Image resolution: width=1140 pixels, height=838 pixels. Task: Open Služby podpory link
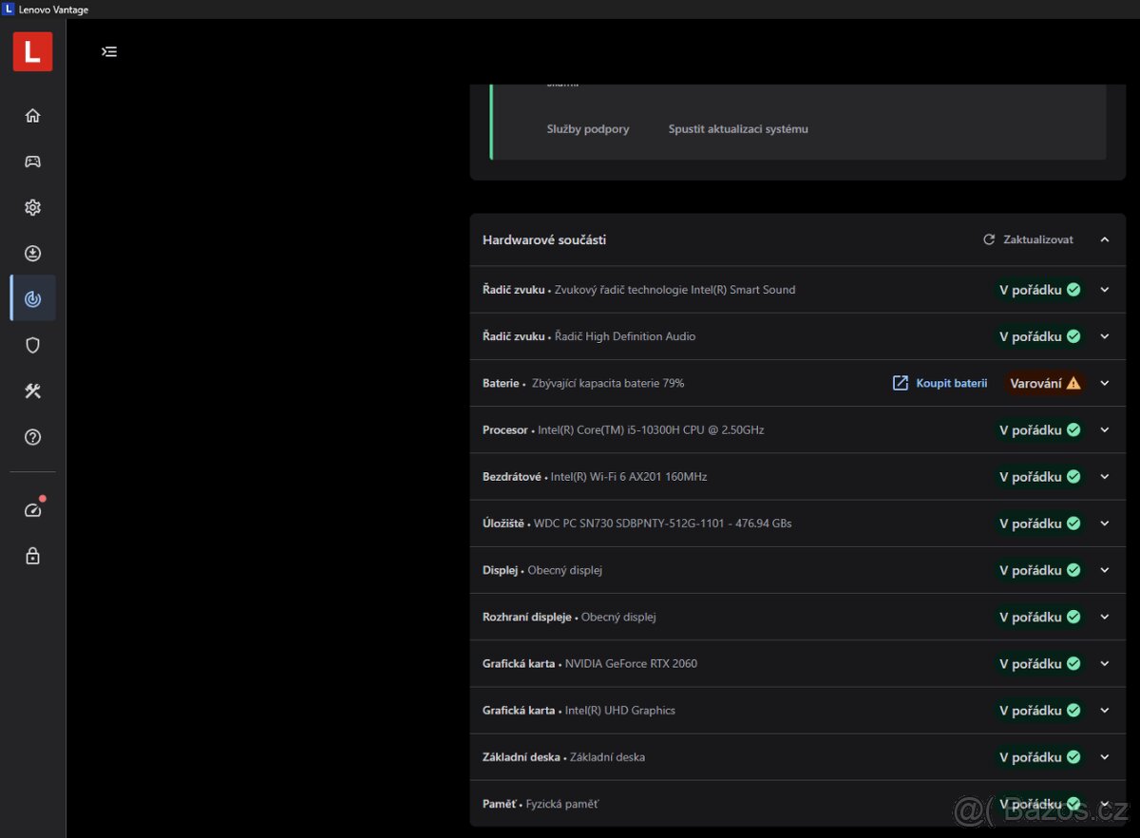(587, 129)
